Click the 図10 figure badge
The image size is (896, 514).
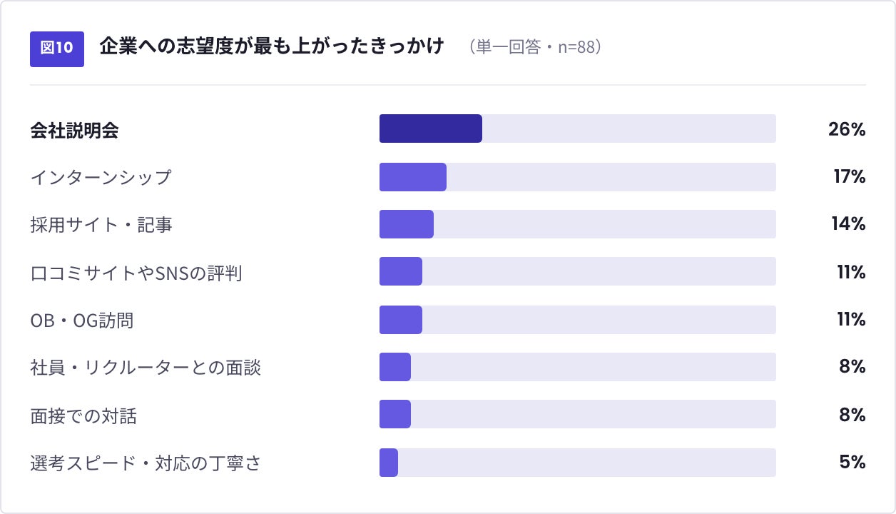(x=57, y=49)
